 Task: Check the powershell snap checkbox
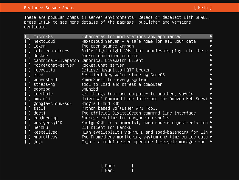click(x=28, y=80)
